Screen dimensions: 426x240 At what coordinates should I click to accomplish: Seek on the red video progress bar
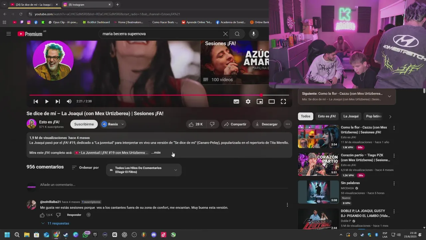pos(159,95)
